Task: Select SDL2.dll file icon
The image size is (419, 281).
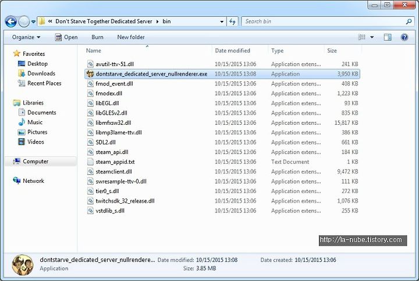Action: coord(90,142)
